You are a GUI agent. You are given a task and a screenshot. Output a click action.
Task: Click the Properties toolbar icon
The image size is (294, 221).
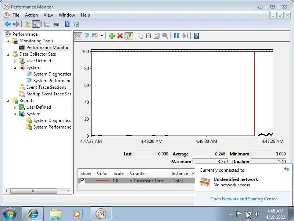point(47,24)
